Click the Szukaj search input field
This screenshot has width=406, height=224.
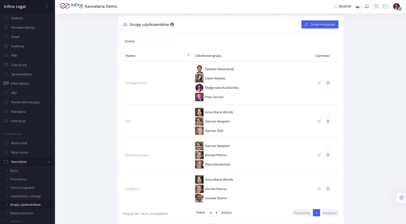(x=155, y=41)
